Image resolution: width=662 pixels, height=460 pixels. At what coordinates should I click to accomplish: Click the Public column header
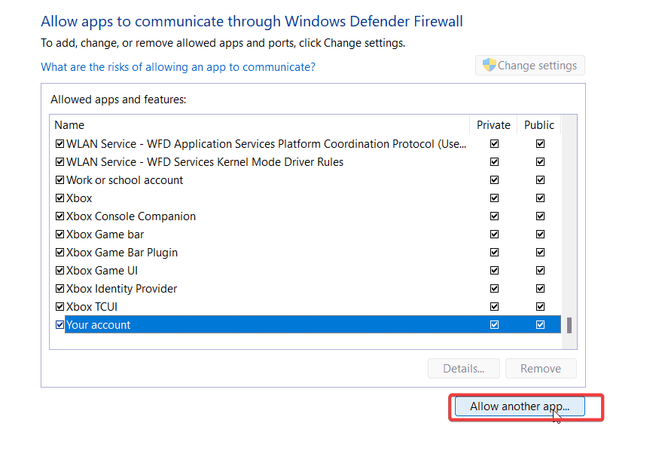click(x=539, y=125)
